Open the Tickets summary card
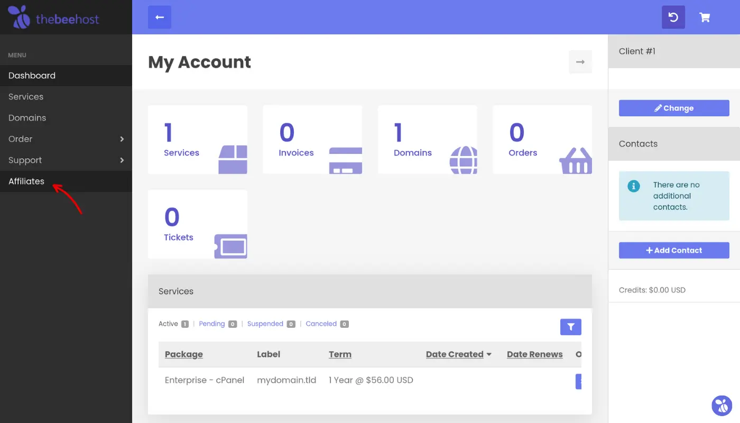This screenshot has width=740, height=423. [197, 224]
